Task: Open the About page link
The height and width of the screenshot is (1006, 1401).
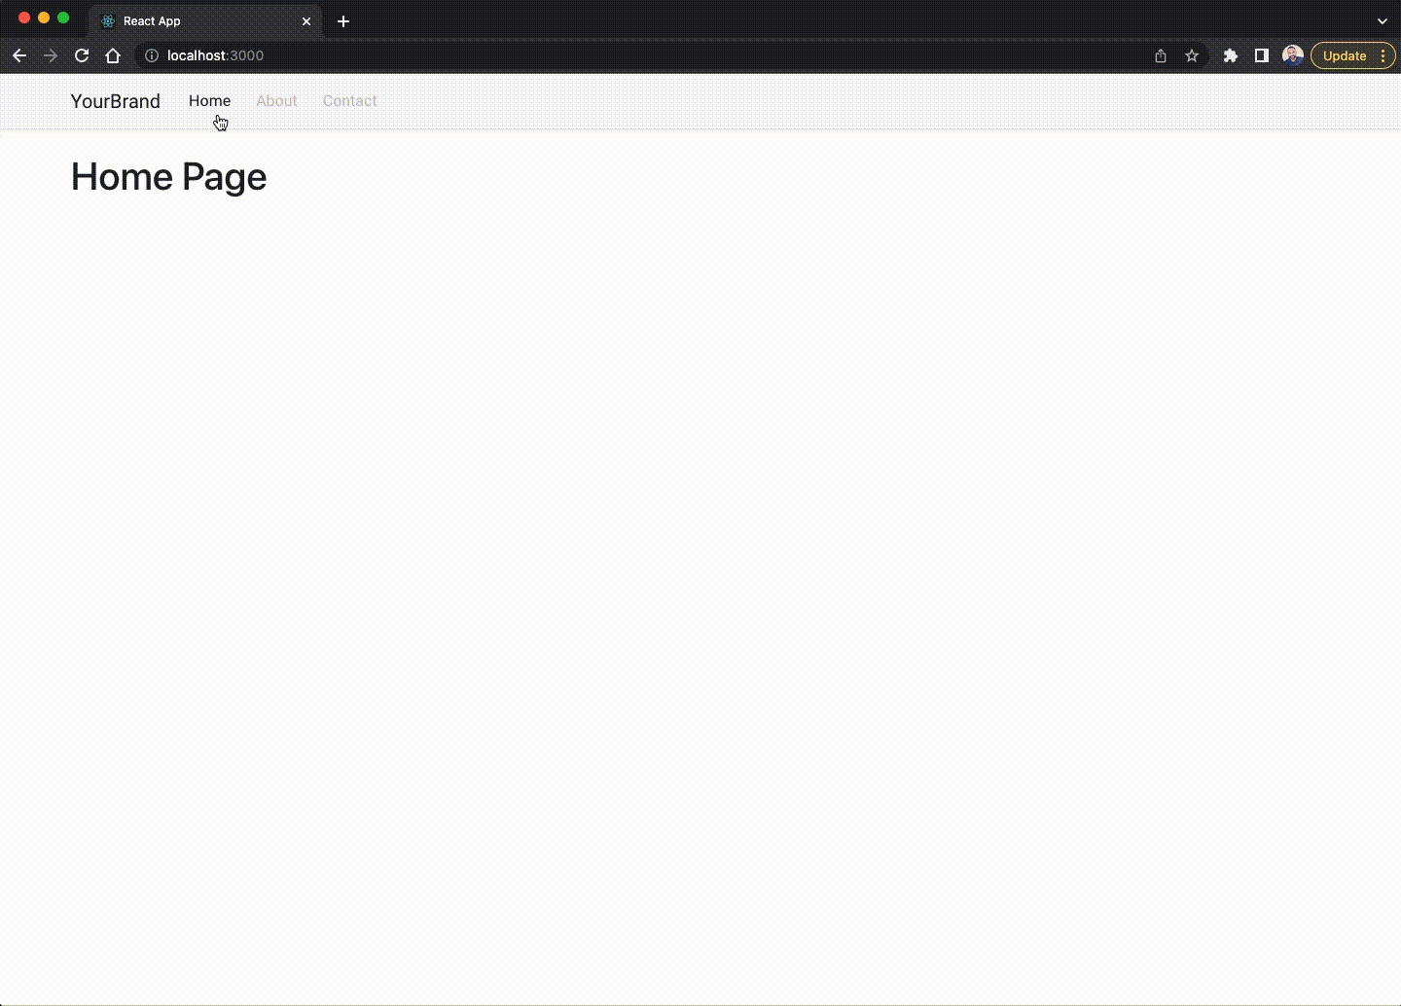Action: (277, 101)
